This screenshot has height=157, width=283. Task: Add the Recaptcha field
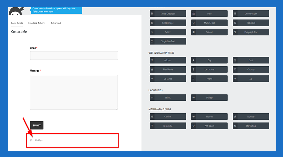[168, 126]
